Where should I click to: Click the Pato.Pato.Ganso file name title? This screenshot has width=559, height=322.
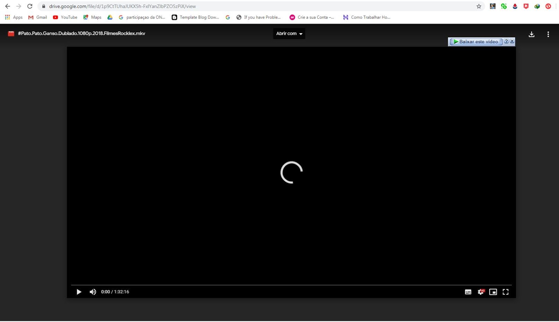[81, 33]
